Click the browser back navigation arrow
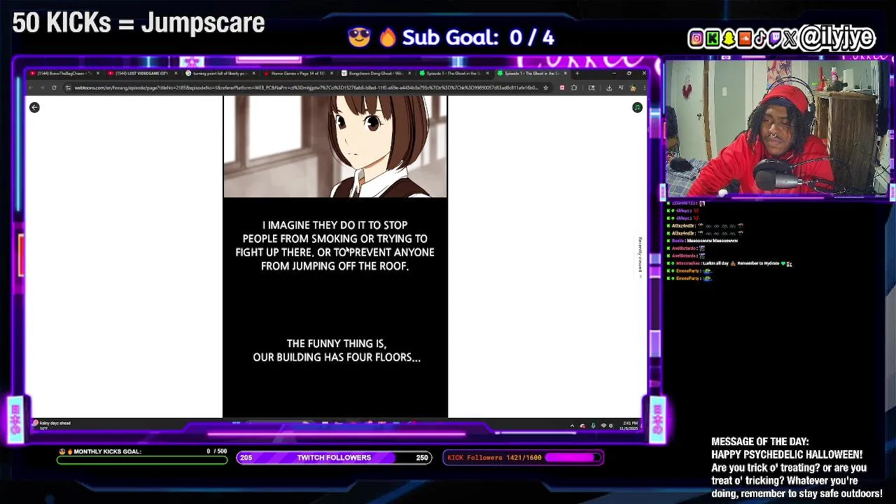Viewport: 896px width, 504px height. (x=31, y=87)
